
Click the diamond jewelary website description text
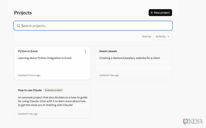pyautogui.click(x=129, y=58)
